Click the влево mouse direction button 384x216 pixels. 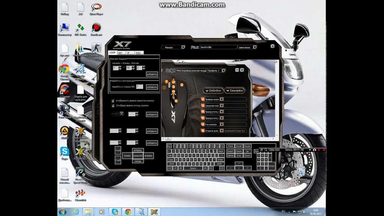click(127, 156)
